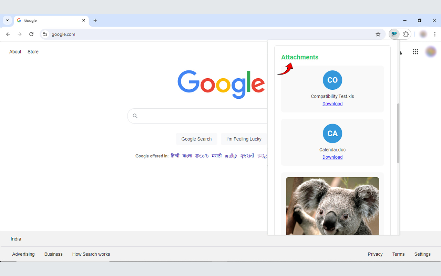441x276 pixels.
Task: Open the tab search chevron
Action: pos(7,20)
